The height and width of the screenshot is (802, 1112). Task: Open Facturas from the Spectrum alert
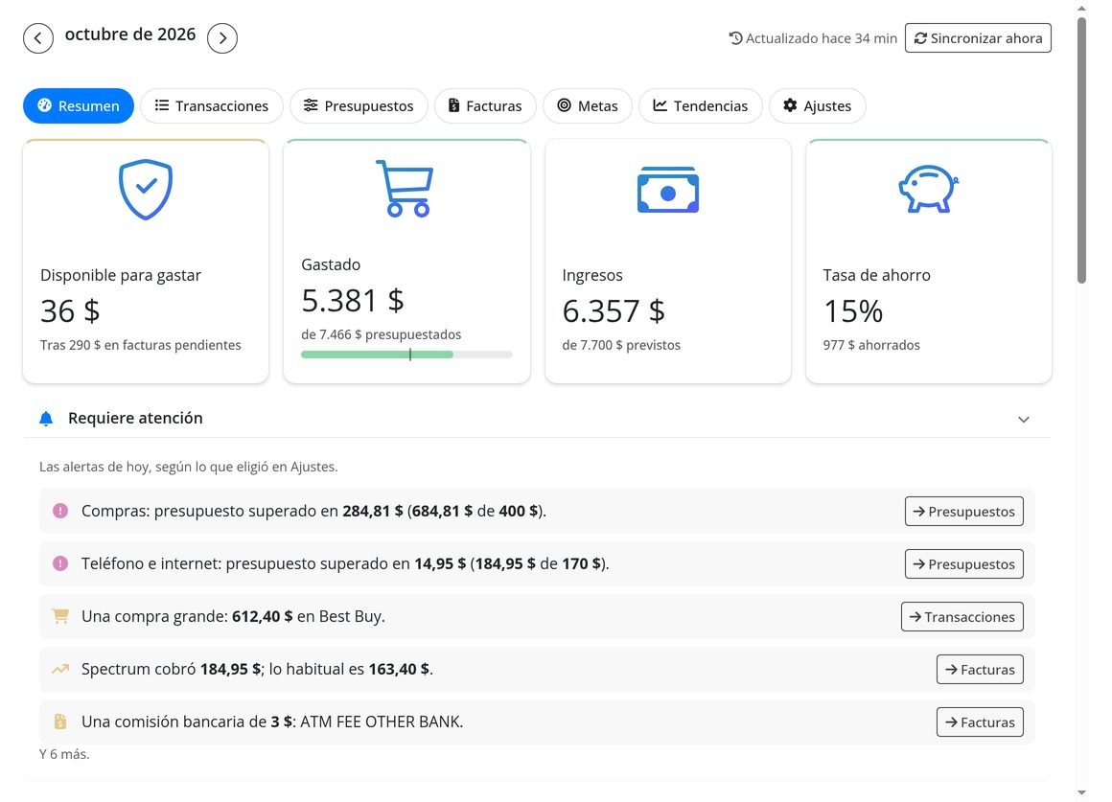point(980,670)
